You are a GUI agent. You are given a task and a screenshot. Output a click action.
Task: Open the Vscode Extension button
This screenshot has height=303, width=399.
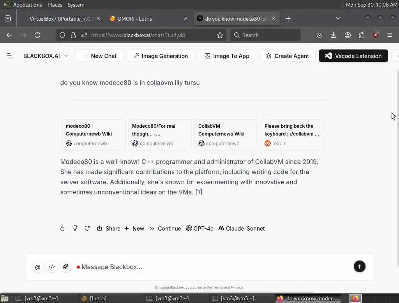click(353, 56)
